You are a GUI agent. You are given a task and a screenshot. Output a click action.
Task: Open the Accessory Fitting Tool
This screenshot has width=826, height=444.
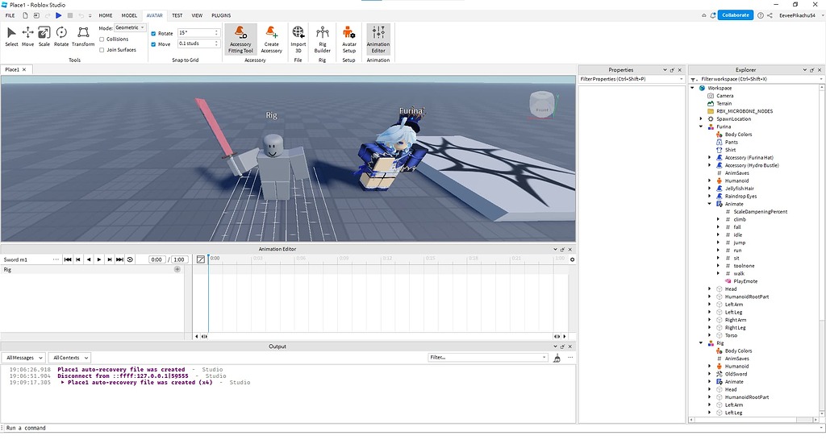(x=240, y=39)
